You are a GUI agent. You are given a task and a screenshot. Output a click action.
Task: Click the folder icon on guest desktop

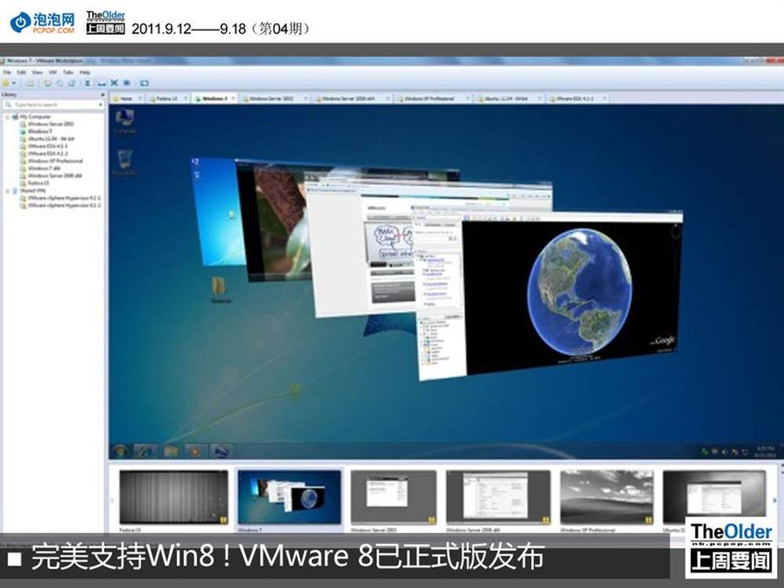[220, 291]
